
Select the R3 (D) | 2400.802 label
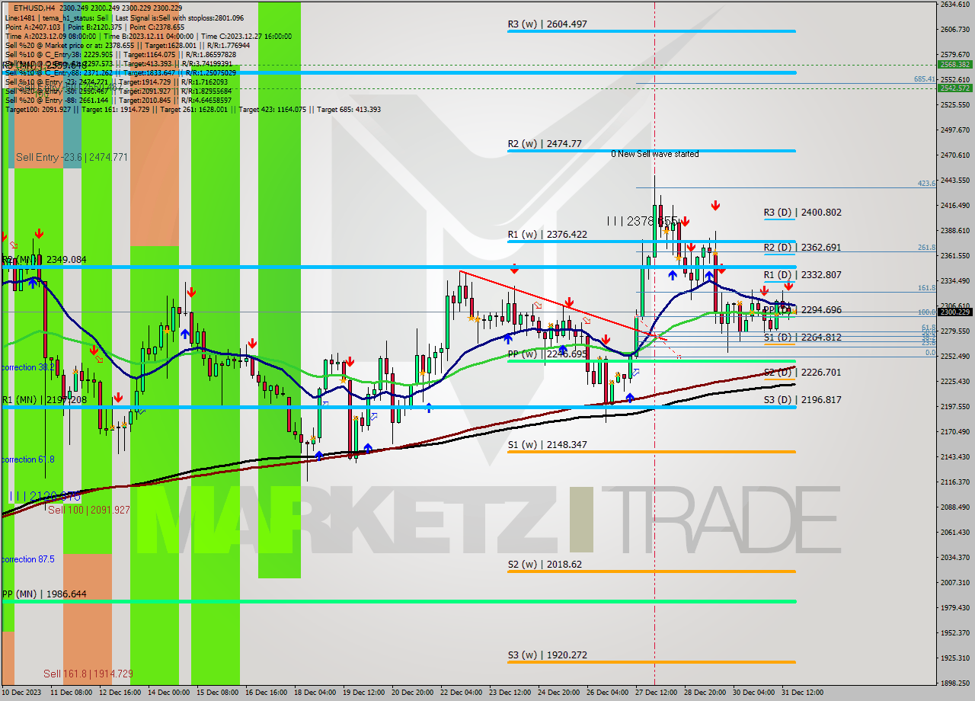[803, 213]
